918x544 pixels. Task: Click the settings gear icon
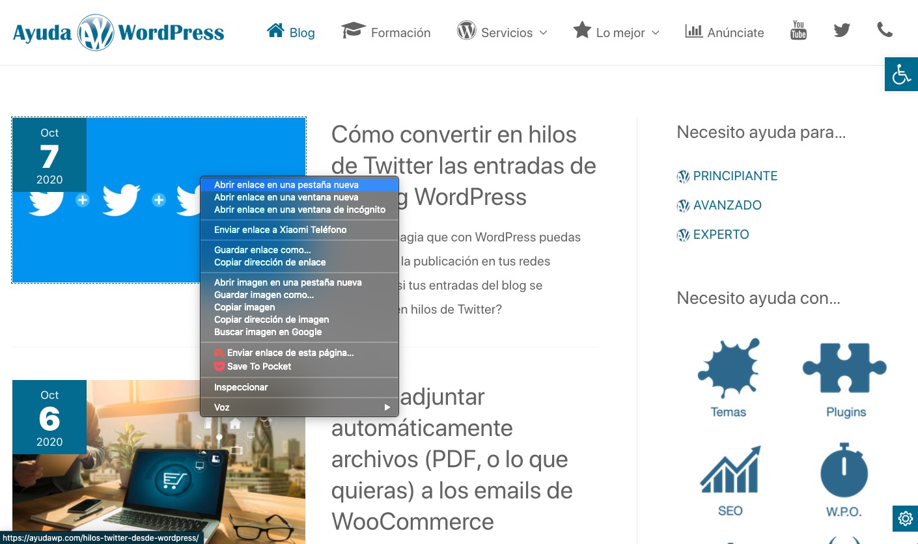point(905,519)
